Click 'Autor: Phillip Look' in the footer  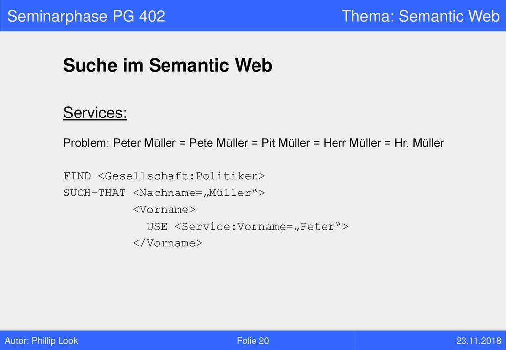tap(42, 341)
